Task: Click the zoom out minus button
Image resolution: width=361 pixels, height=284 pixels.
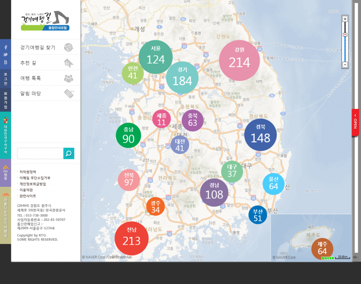Action: tap(345, 64)
